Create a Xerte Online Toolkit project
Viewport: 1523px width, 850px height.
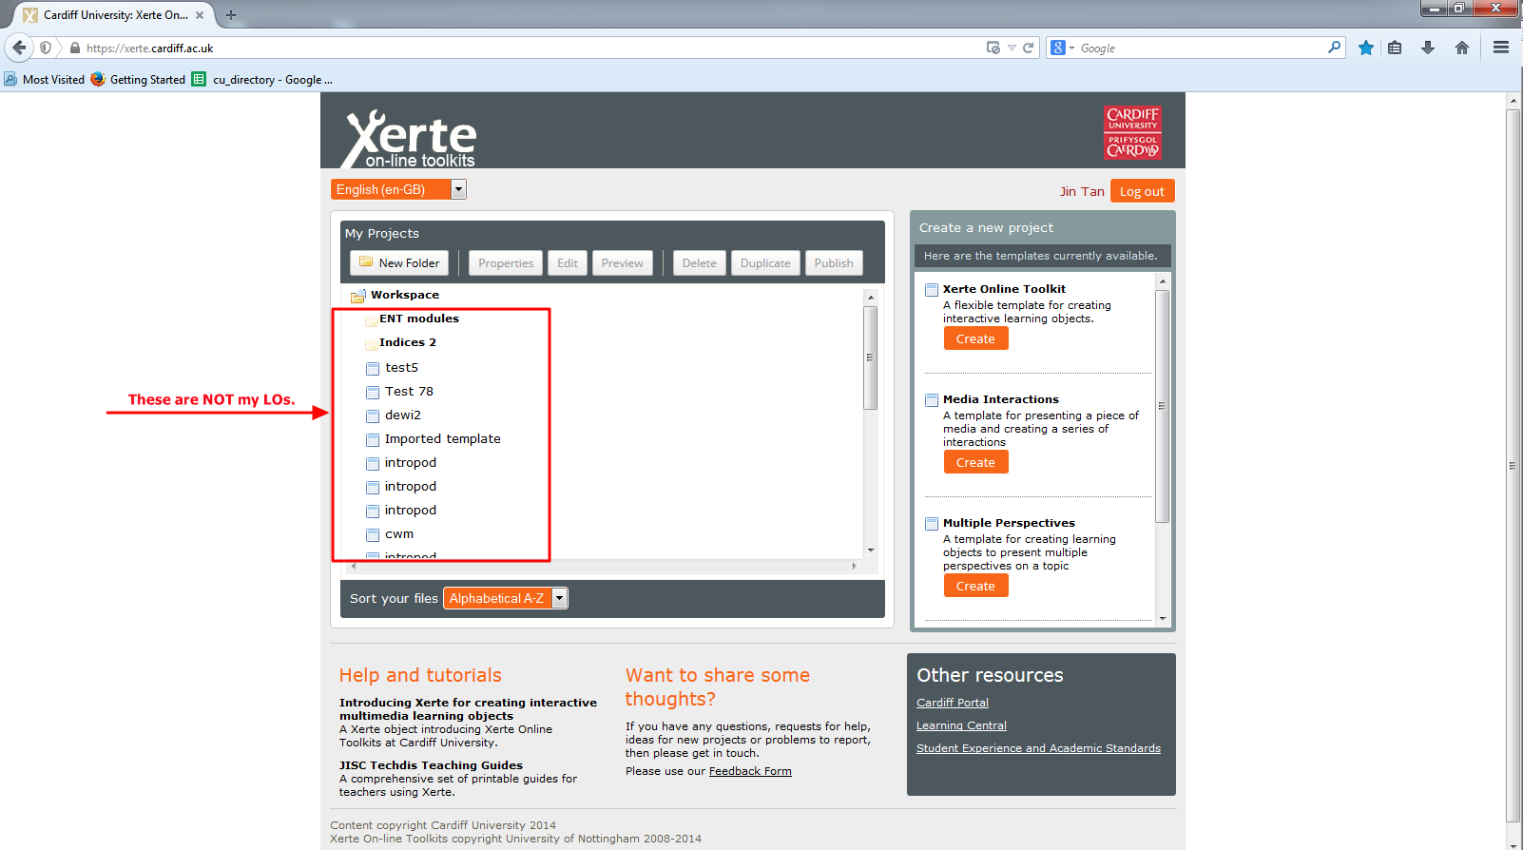(x=975, y=338)
